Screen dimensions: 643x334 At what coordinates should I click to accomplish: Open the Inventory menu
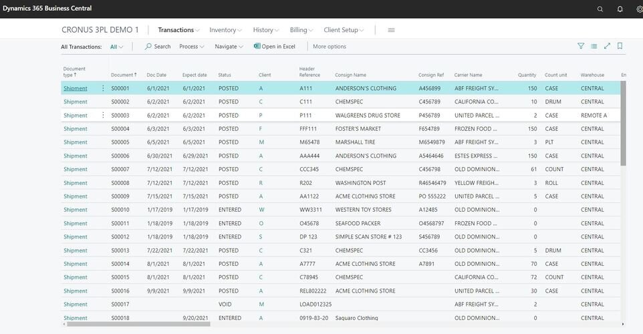pyautogui.click(x=225, y=30)
